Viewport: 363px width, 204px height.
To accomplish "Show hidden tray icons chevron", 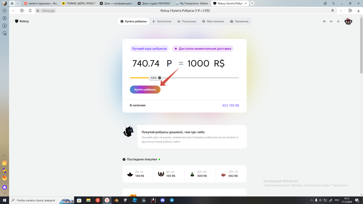I will pyautogui.click(x=312, y=200).
